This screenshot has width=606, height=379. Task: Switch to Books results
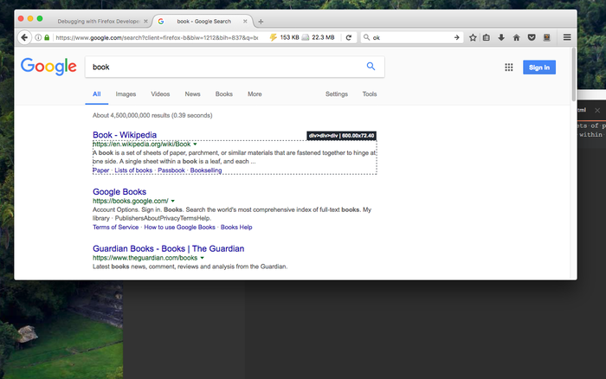click(x=223, y=93)
